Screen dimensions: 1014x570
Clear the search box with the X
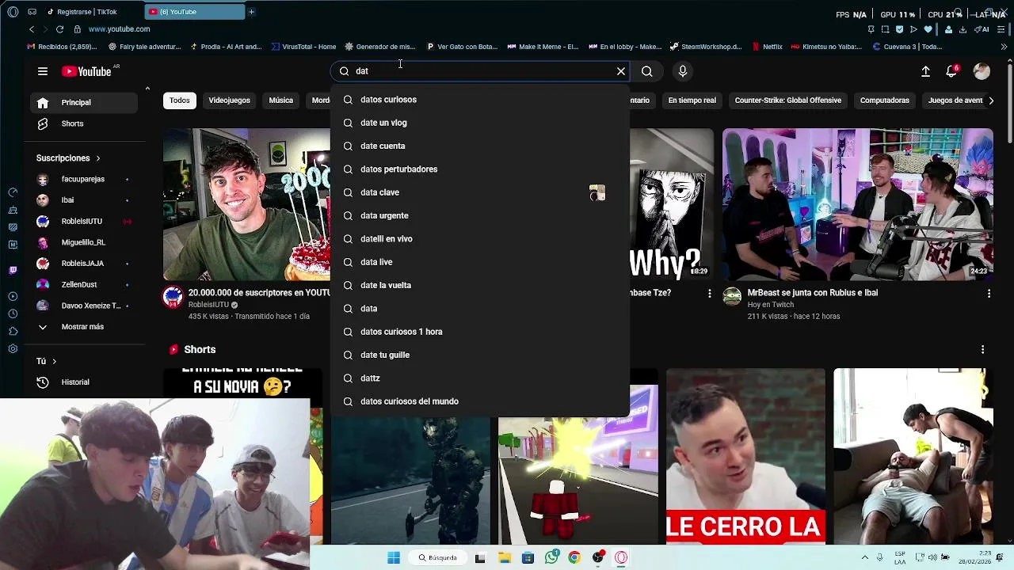(621, 71)
